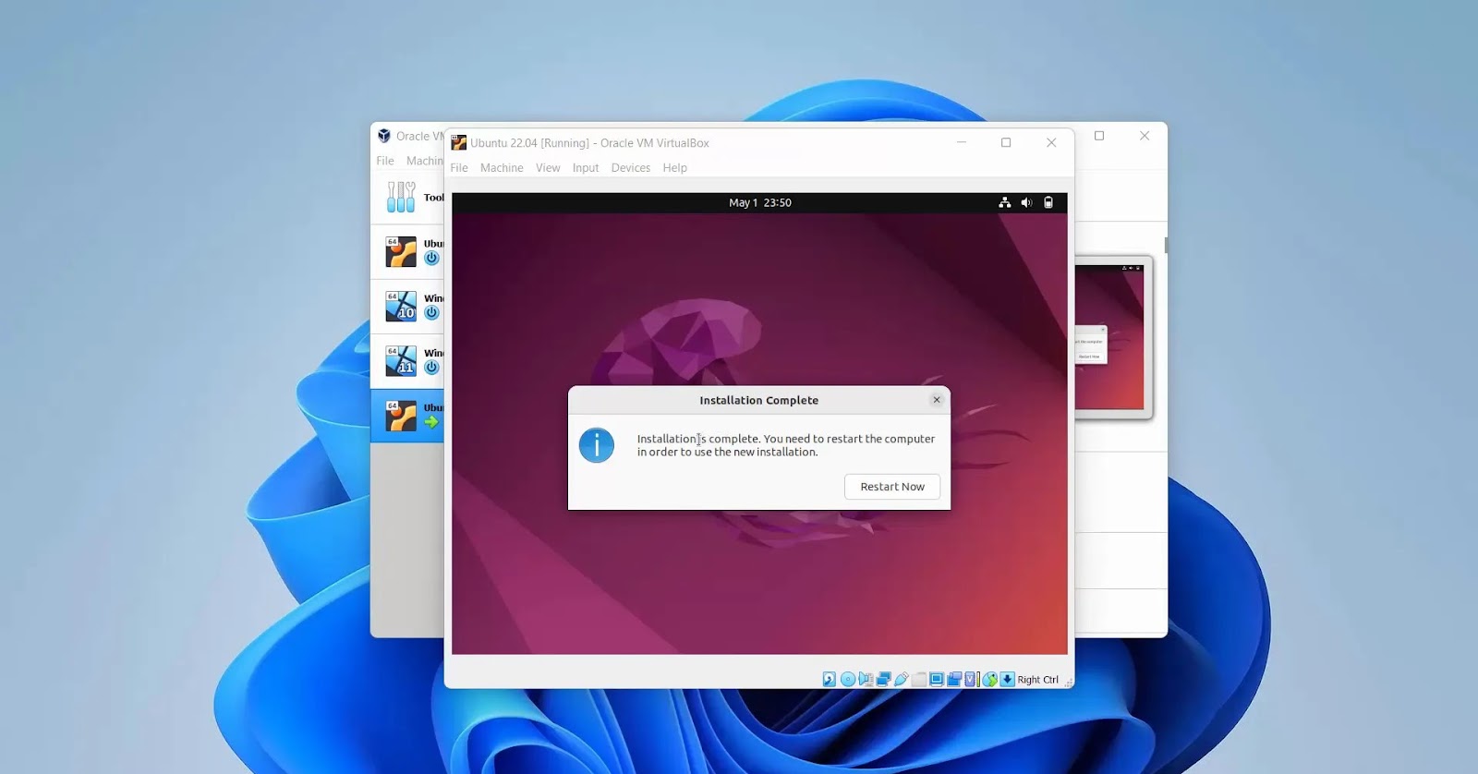This screenshot has height=774, width=1478.
Task: Open the Devices menu
Action: (x=631, y=168)
